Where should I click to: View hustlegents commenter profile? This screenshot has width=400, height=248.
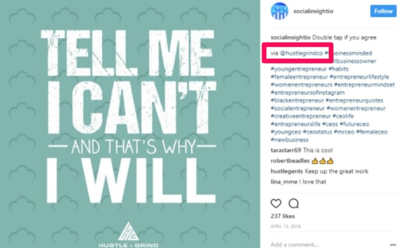(287, 171)
